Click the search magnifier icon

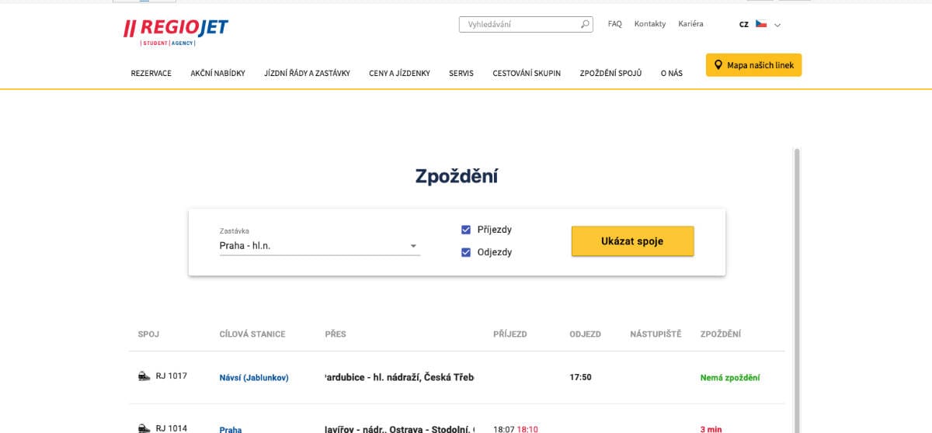585,24
